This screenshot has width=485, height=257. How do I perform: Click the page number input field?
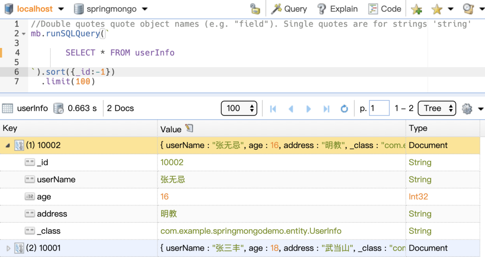[x=379, y=109]
